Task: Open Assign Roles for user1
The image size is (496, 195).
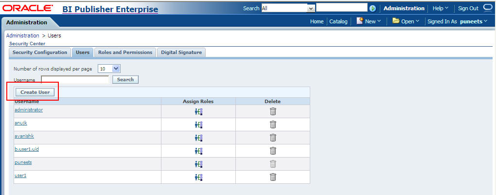Action: 199,177
